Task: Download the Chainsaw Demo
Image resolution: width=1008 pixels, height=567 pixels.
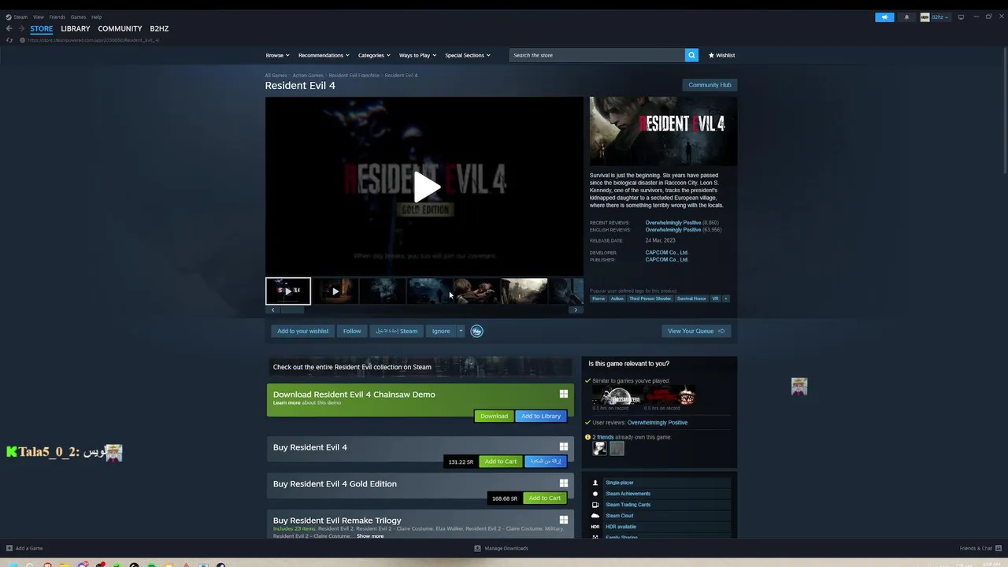Action: tap(494, 416)
